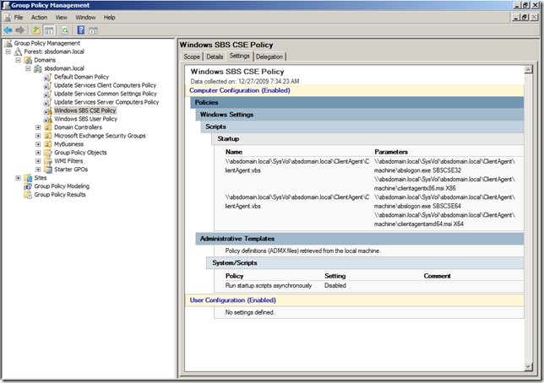The image size is (544, 383).
Task: Collapse the Windows Settings section header
Action: [360, 115]
